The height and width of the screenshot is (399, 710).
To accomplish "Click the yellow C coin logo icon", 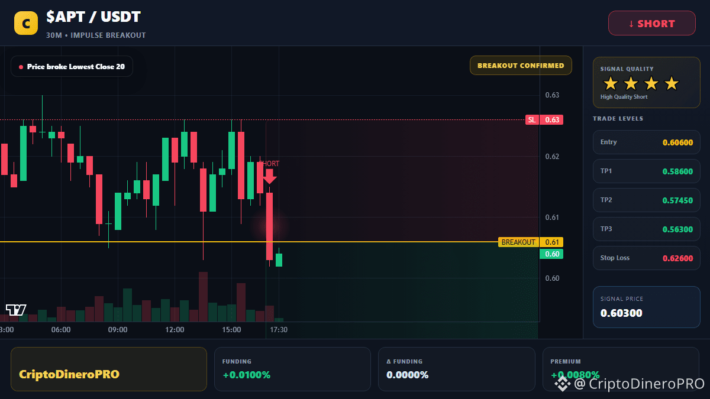I will click(26, 23).
